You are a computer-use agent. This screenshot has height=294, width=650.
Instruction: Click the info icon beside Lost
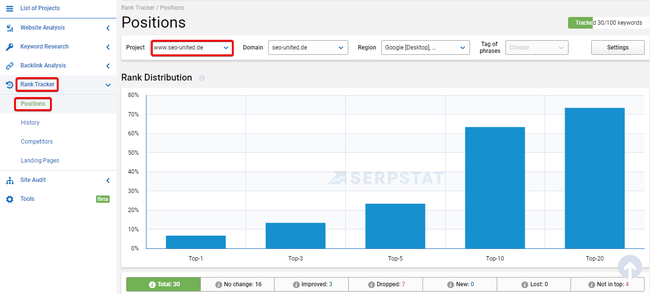coord(525,285)
